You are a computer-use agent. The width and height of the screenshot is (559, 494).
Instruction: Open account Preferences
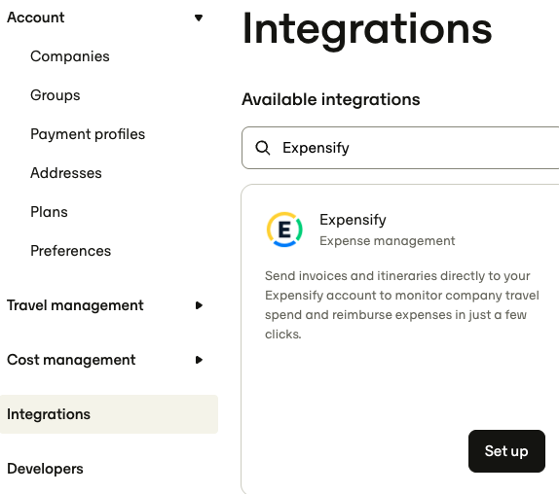(70, 251)
